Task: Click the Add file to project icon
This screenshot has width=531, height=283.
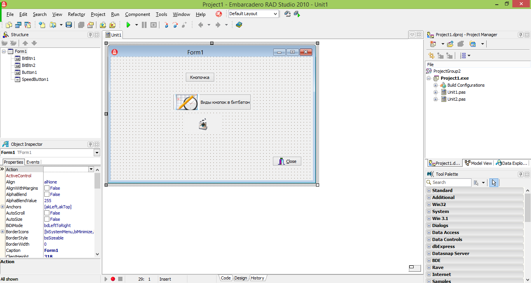Action: point(103,25)
